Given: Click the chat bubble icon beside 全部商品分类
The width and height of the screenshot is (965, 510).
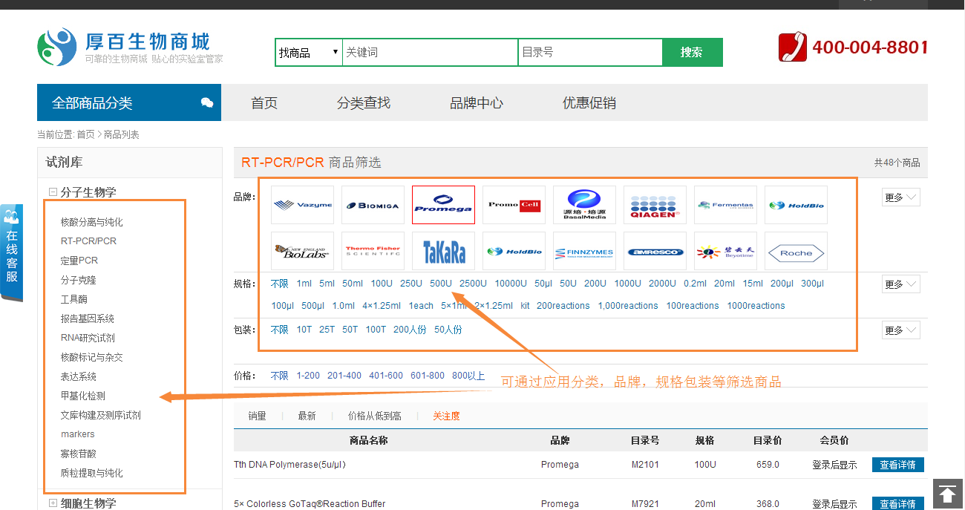Looking at the screenshot, I should pos(207,103).
